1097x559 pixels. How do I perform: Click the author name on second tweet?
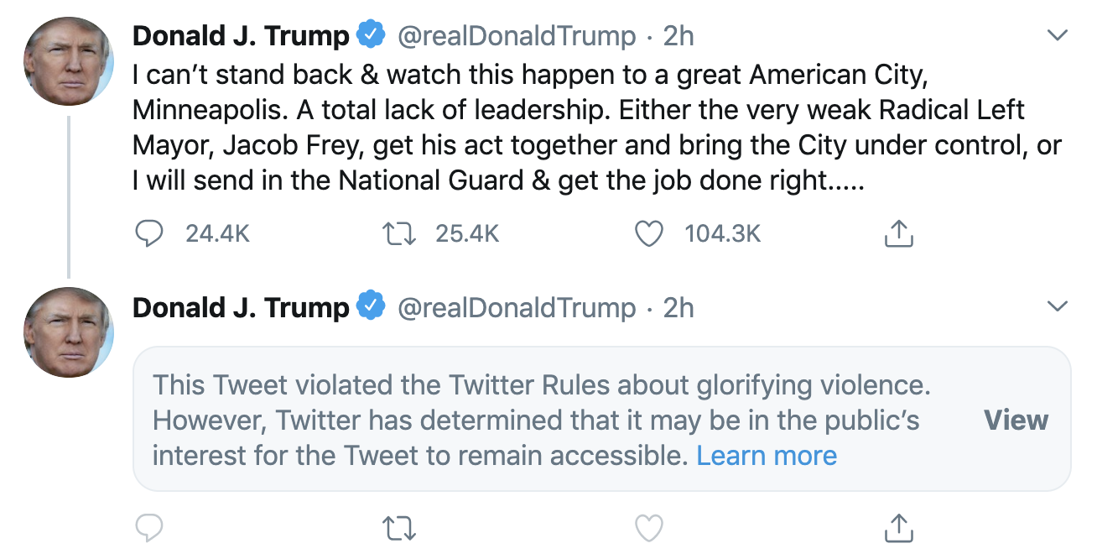[241, 307]
